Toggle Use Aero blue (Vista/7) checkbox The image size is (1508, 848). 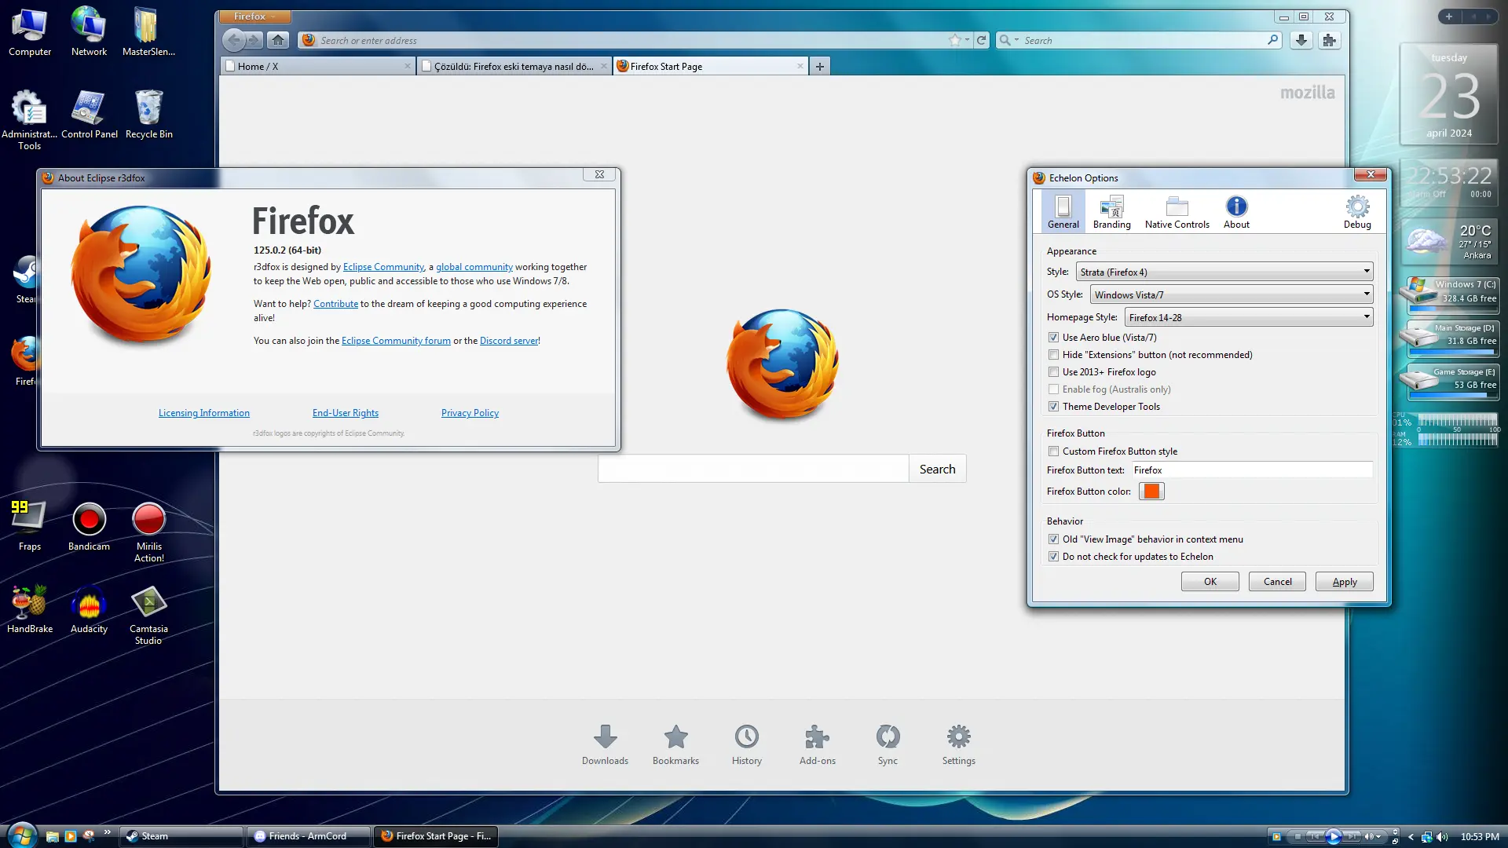[x=1053, y=338]
